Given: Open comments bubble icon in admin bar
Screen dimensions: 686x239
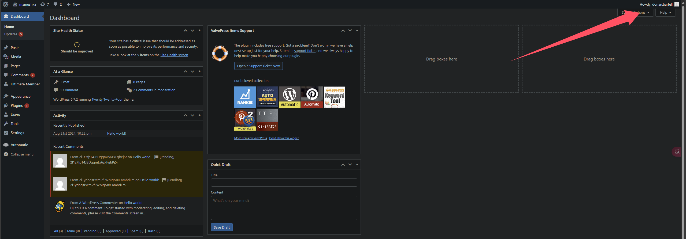Looking at the screenshot, I should 57,4.
